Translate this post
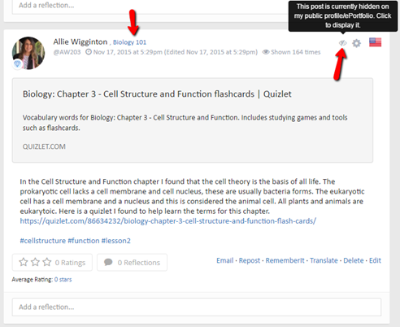 [x=324, y=260]
